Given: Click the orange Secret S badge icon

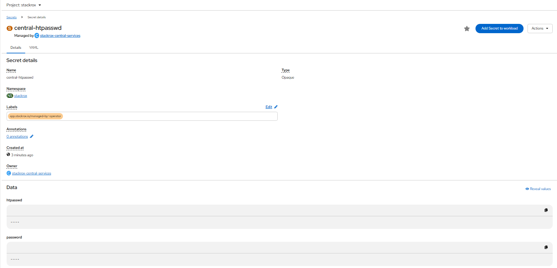Looking at the screenshot, I should [10, 28].
